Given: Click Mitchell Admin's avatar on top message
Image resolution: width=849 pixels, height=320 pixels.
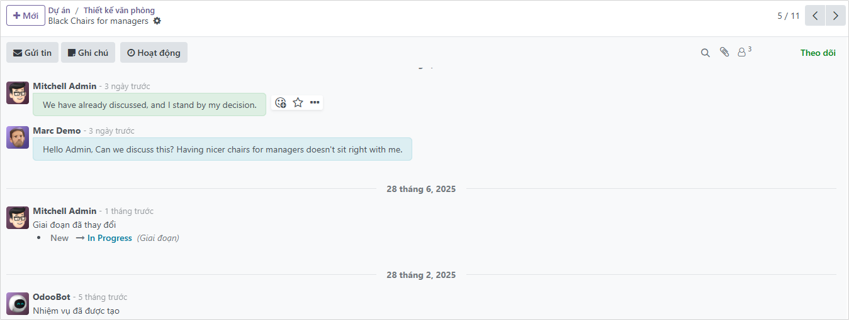Looking at the screenshot, I should [x=18, y=93].
